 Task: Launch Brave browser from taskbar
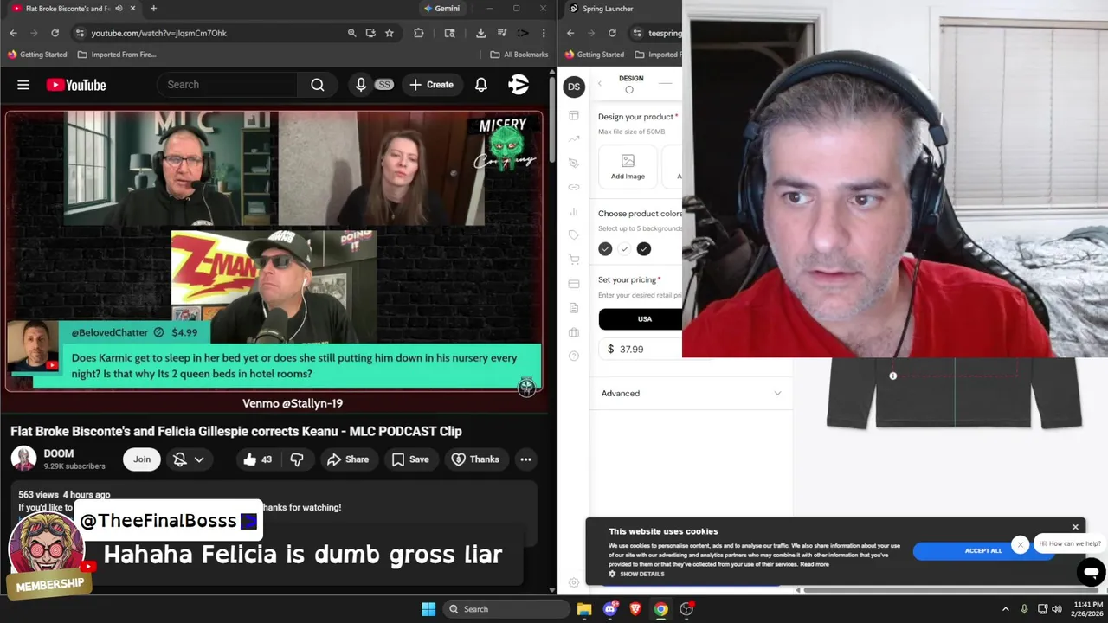[x=635, y=609]
